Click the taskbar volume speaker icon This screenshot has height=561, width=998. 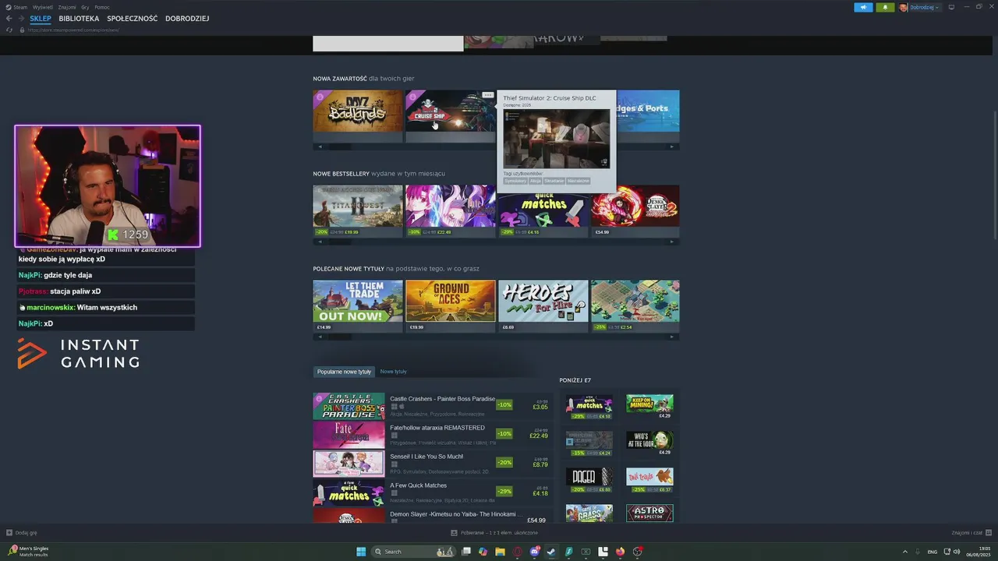[957, 552]
